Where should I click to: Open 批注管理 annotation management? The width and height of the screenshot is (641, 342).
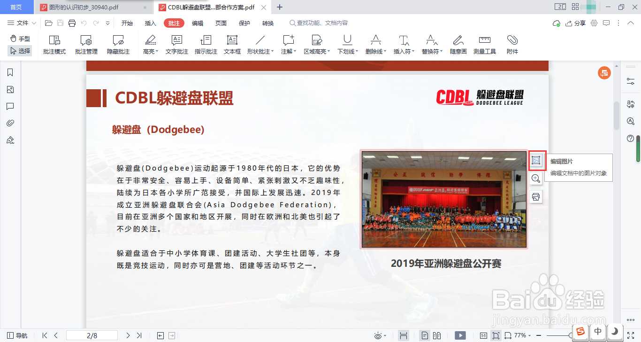pyautogui.click(x=86, y=45)
